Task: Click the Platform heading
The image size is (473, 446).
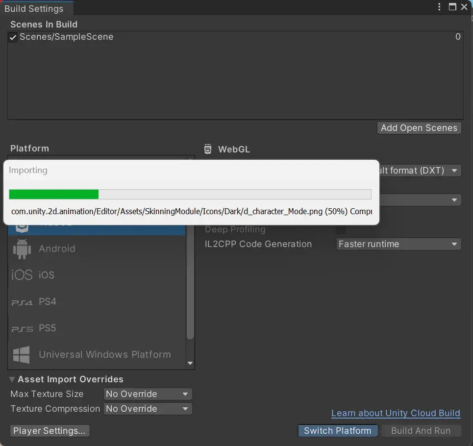Action: coord(29,149)
